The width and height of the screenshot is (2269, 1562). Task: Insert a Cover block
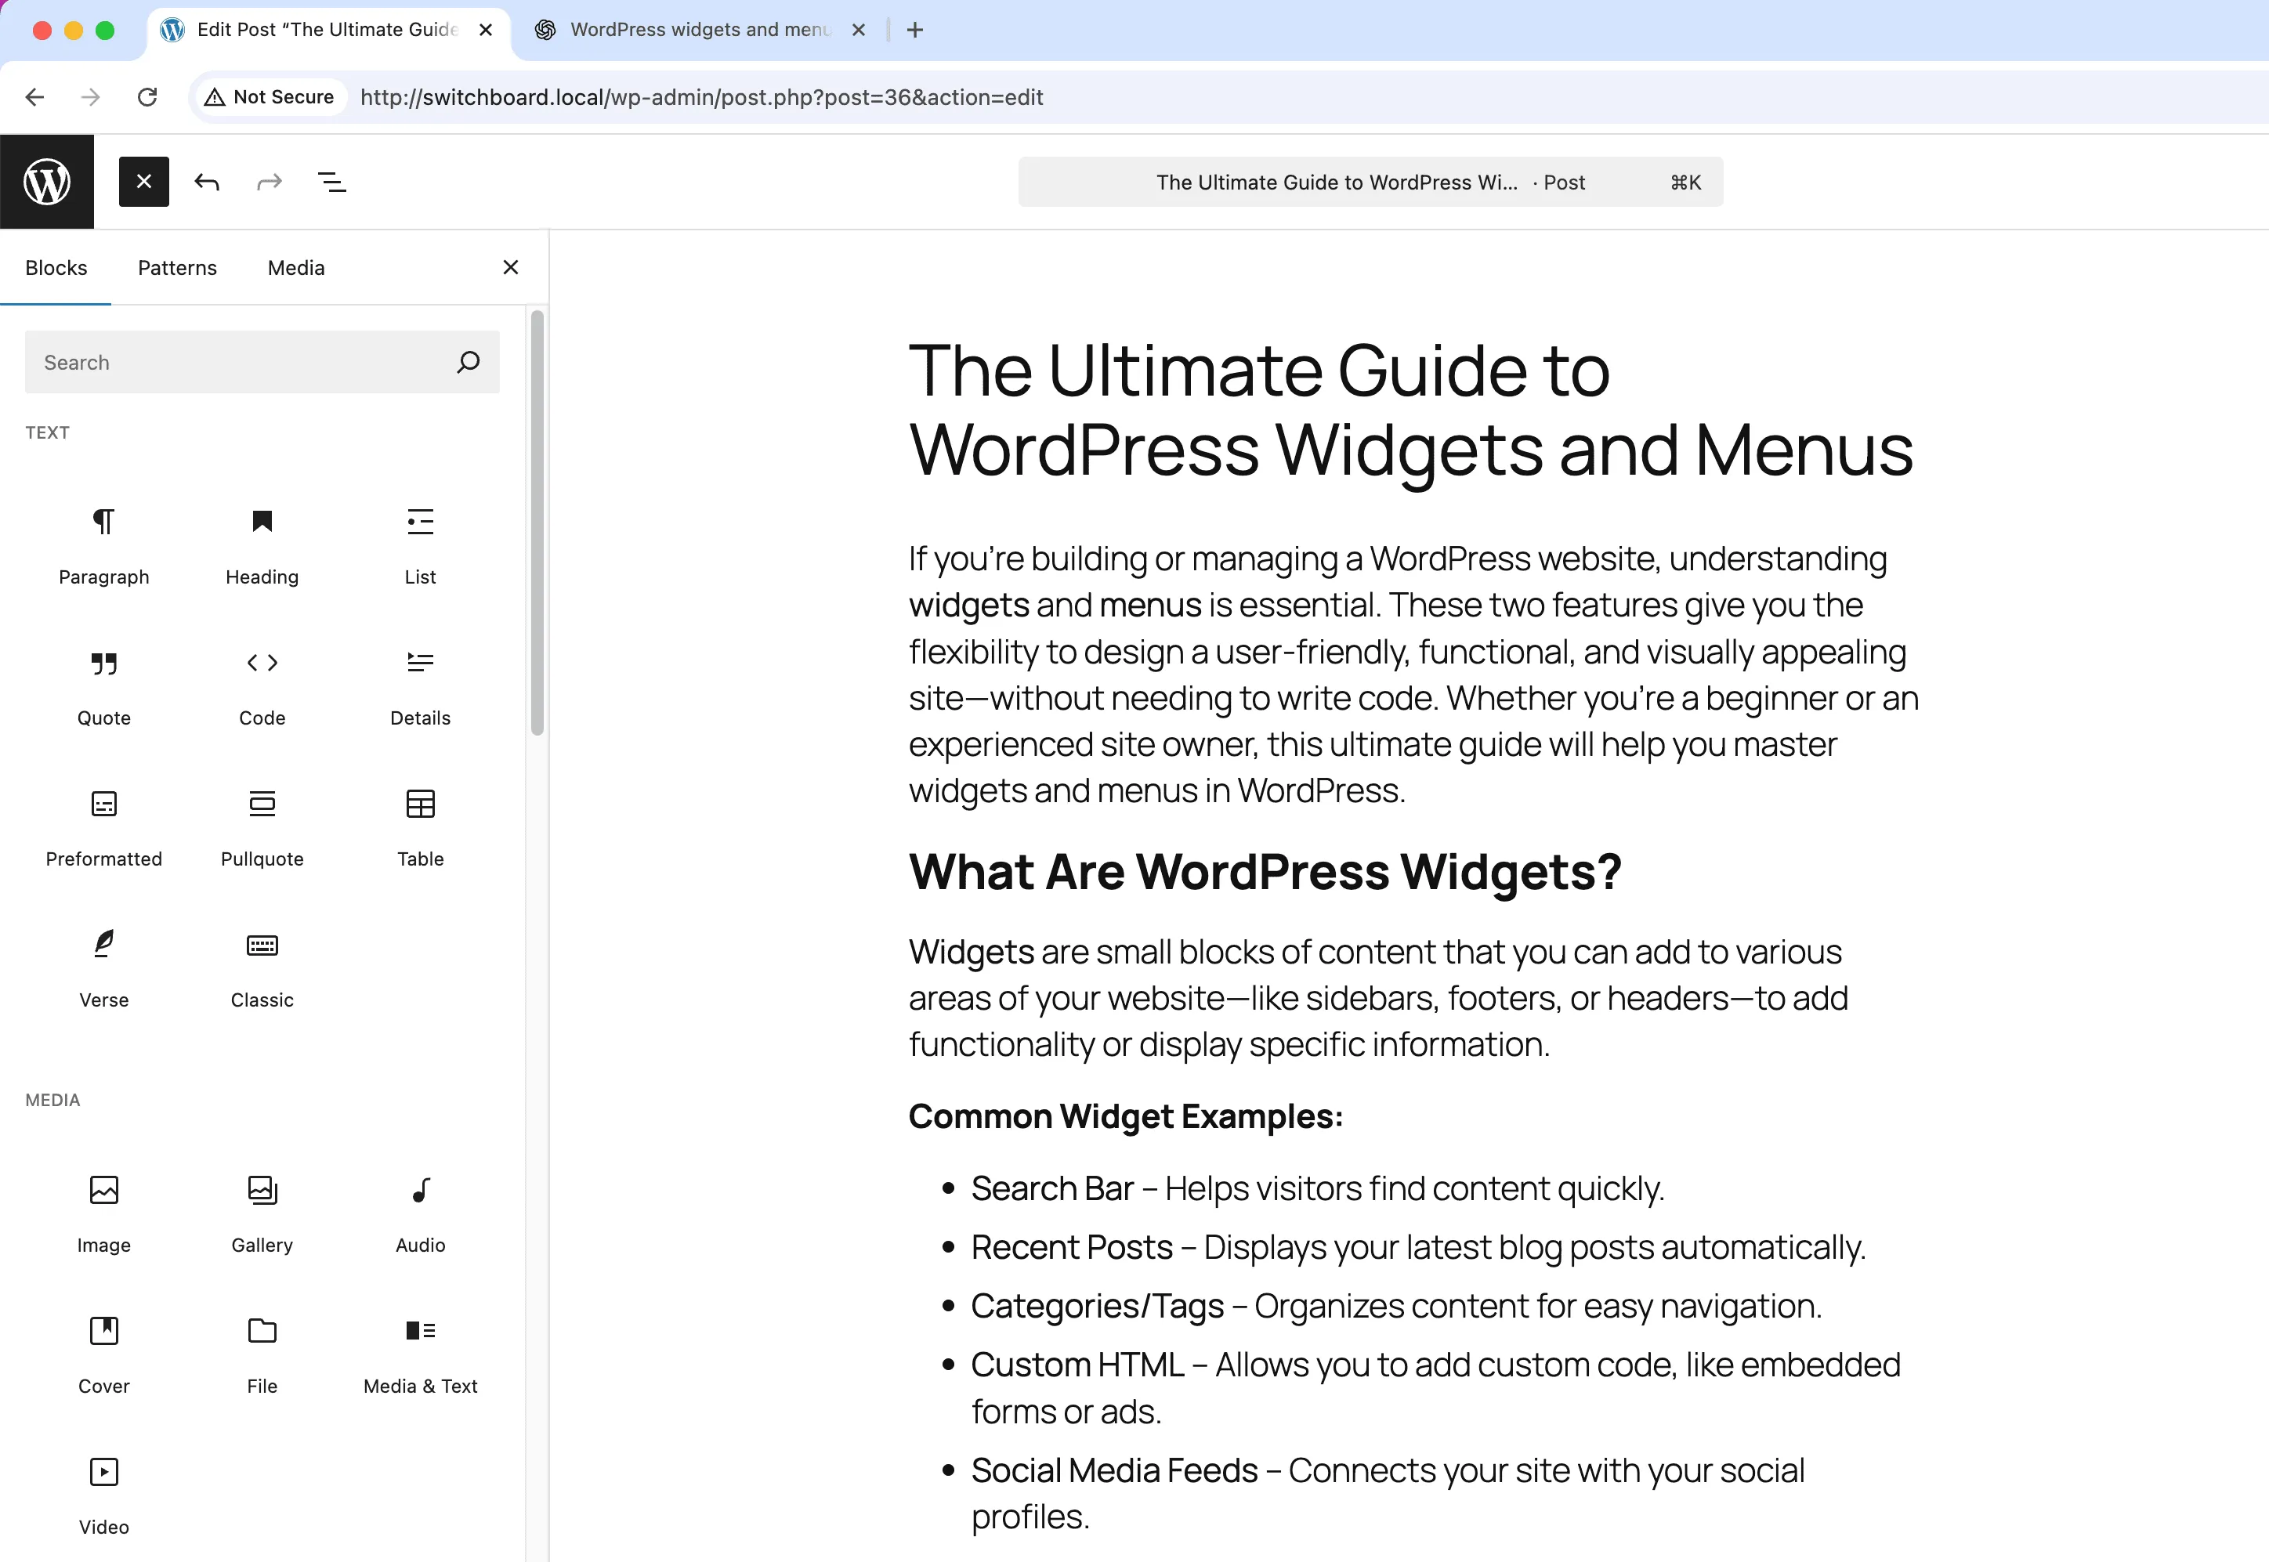click(x=103, y=1354)
